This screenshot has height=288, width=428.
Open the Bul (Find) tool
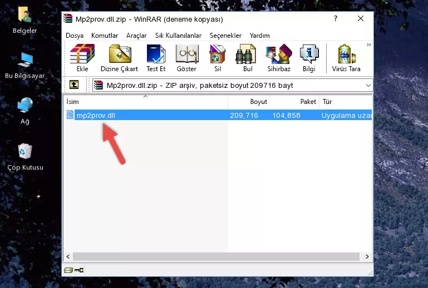248,58
